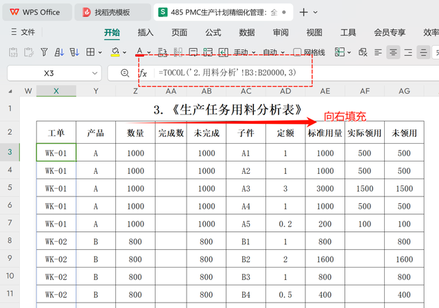Image resolution: width=439 pixels, height=308 pixels.
Task: Click header cell 实际领用
Action: pos(364,133)
